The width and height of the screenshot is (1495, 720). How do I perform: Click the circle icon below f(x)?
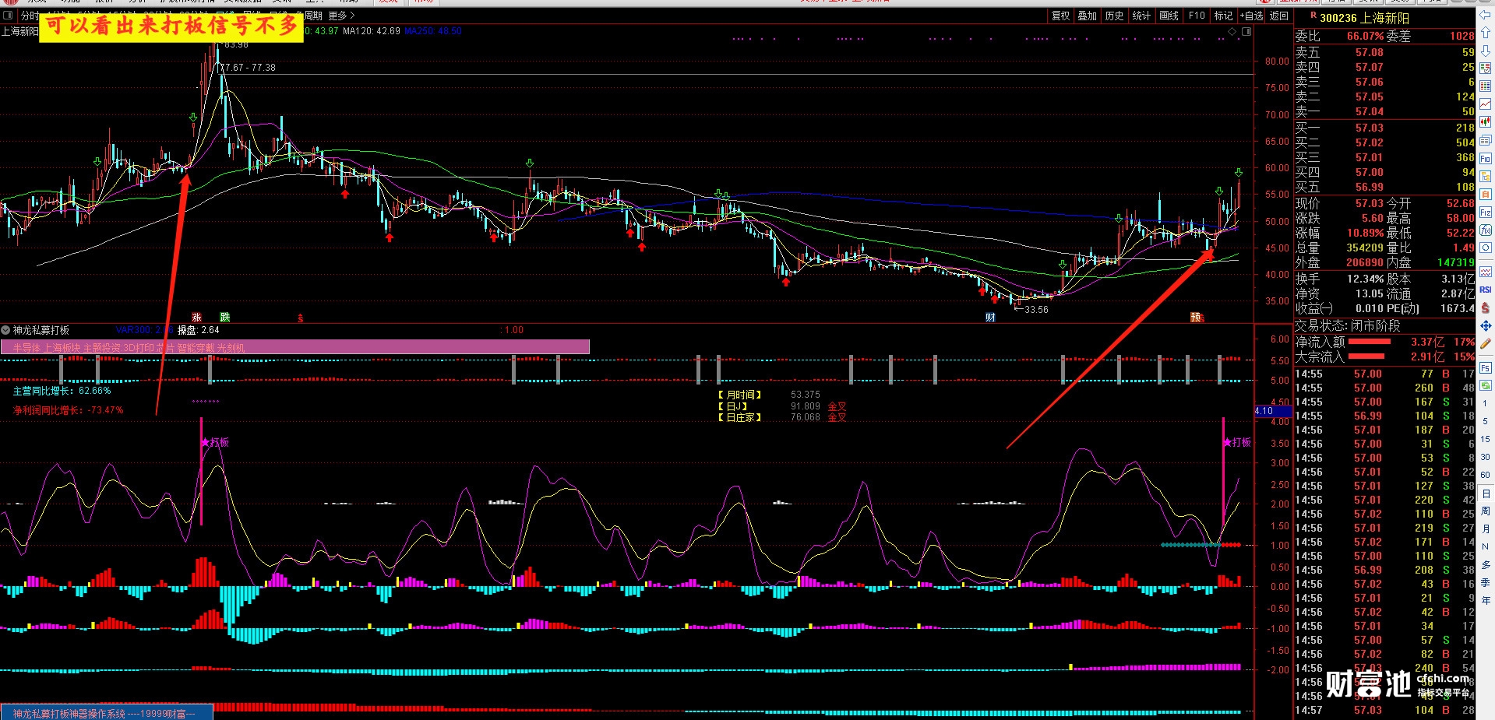point(1486,248)
